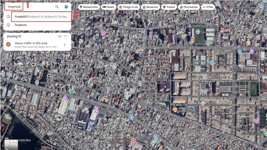Click the Things to do button
The width and height of the screenshot is (267, 150).
point(128,7)
